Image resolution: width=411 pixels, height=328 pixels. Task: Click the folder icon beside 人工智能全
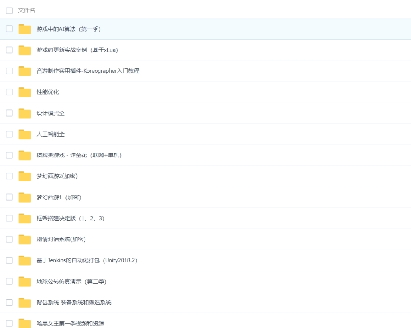tap(24, 134)
